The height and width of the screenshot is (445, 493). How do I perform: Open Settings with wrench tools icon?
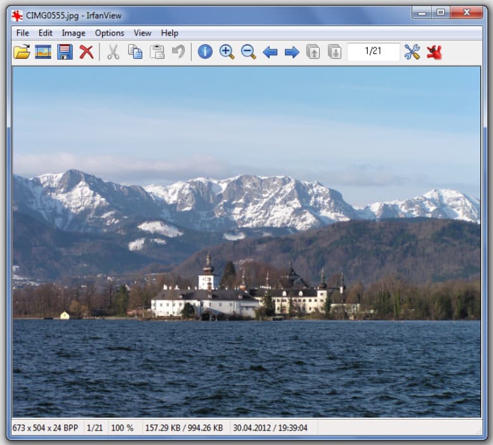pyautogui.click(x=412, y=52)
